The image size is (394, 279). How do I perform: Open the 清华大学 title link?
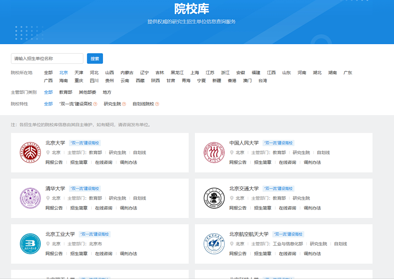pos(55,189)
